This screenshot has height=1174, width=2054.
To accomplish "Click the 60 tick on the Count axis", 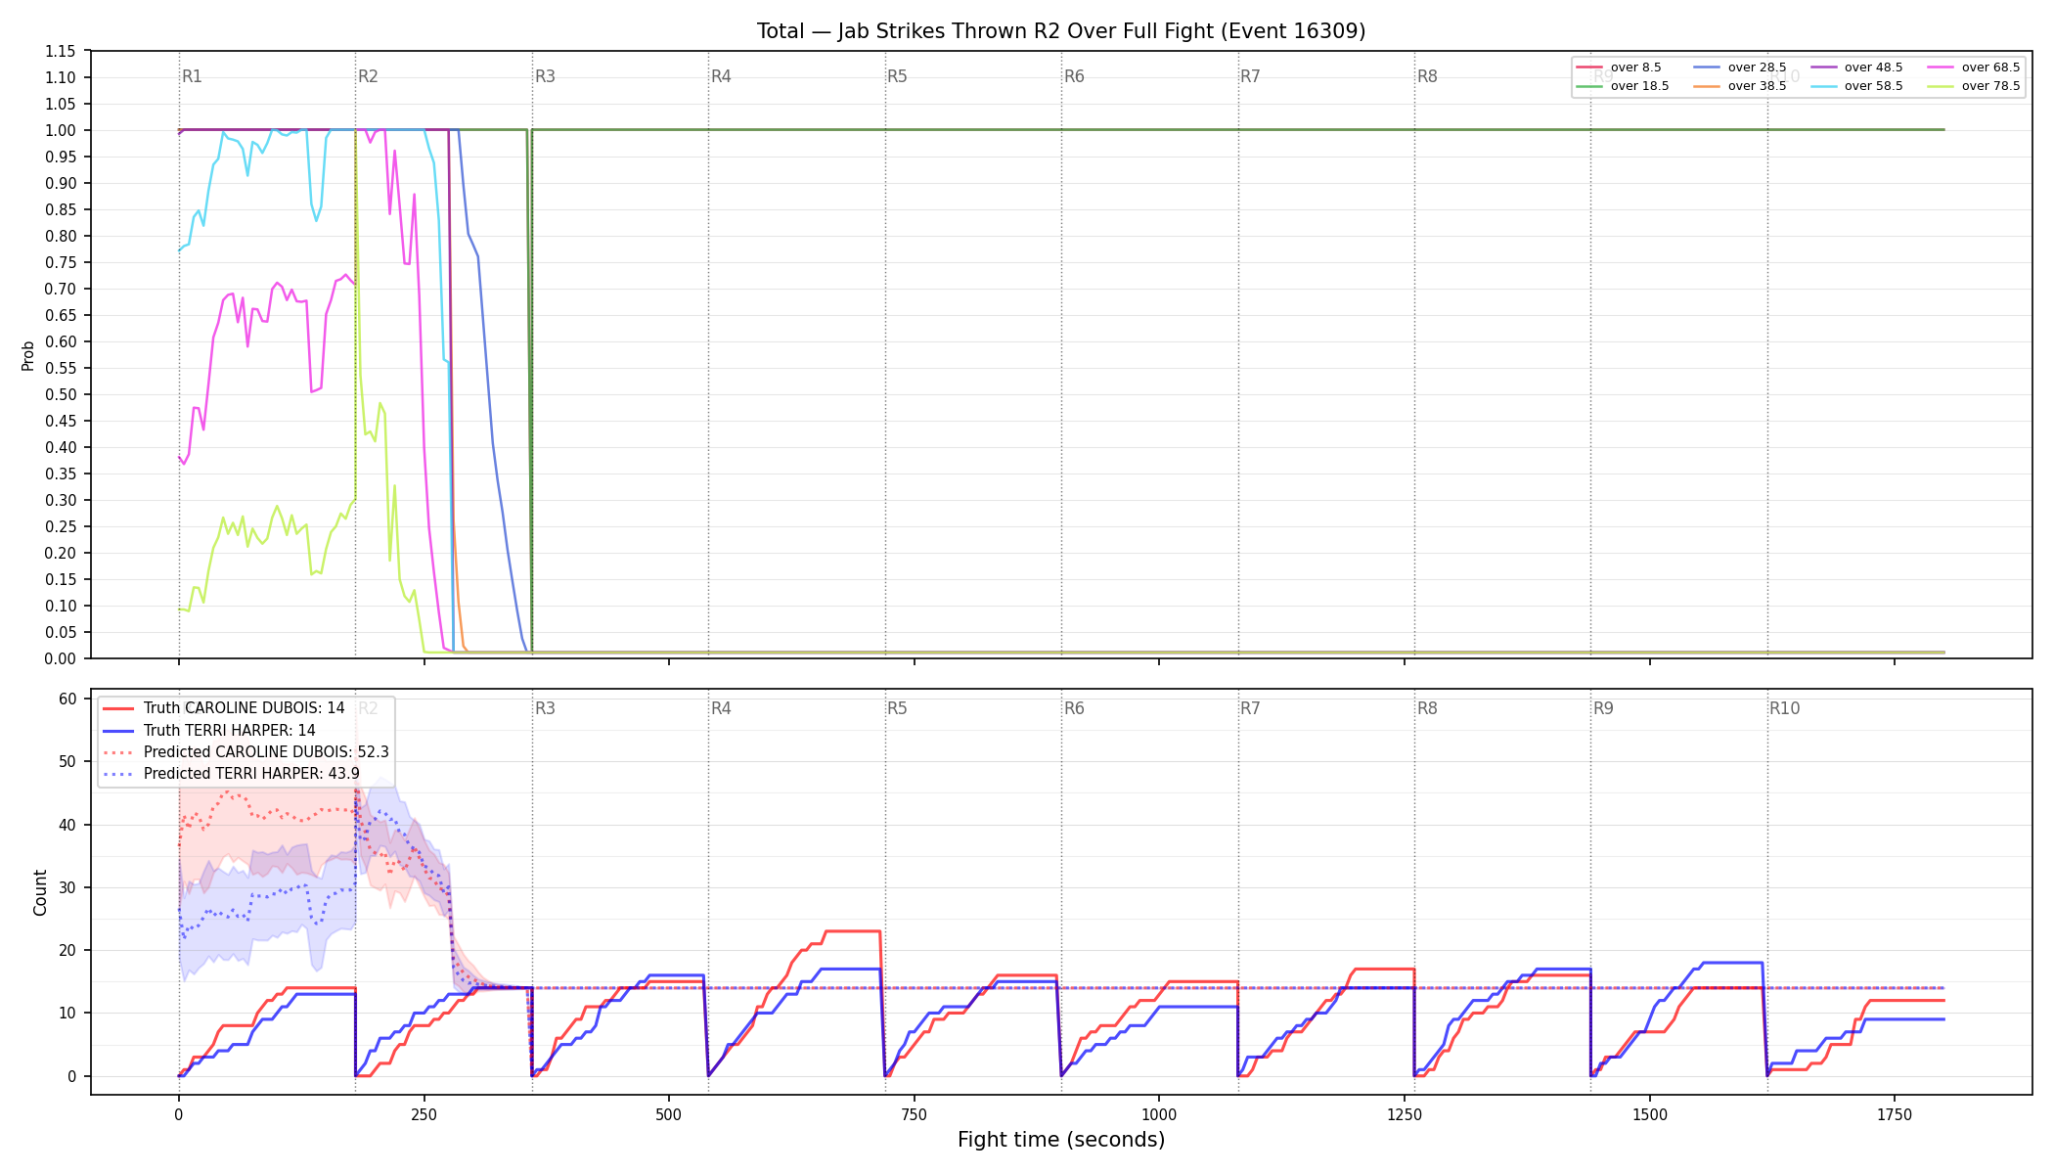I will tap(67, 699).
